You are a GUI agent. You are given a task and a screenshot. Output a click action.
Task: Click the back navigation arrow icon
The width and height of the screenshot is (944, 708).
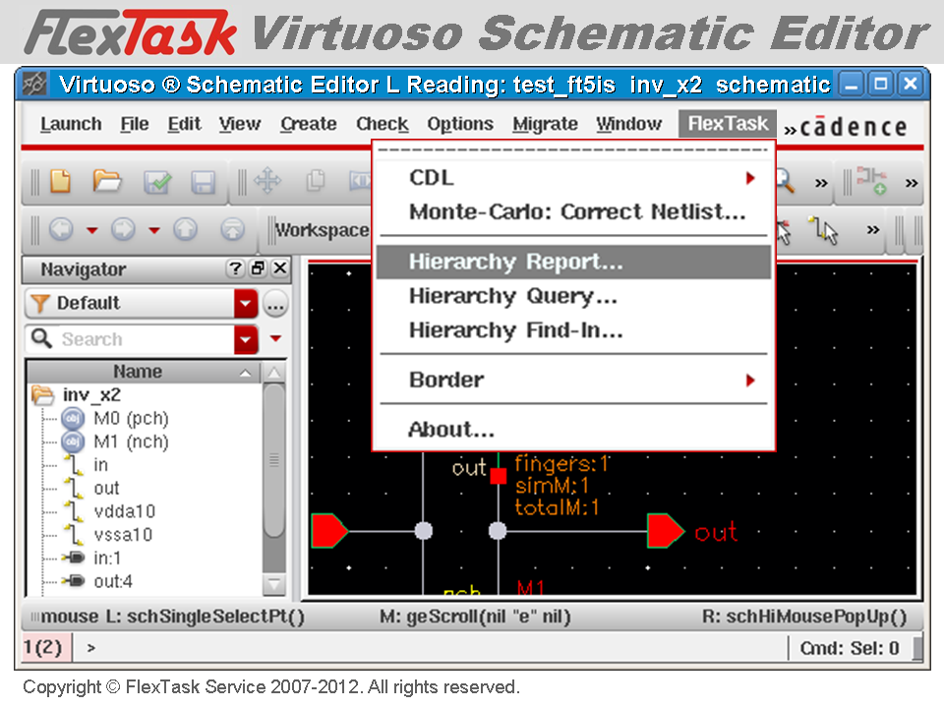pos(61,229)
